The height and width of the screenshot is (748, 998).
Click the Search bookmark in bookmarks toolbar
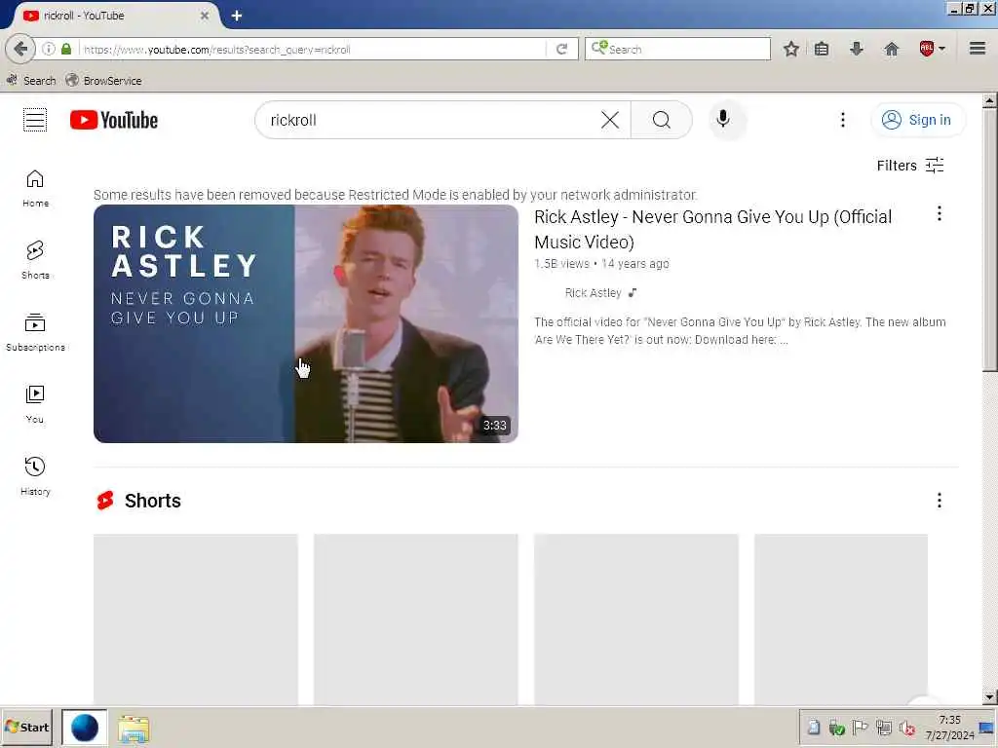pos(31,80)
